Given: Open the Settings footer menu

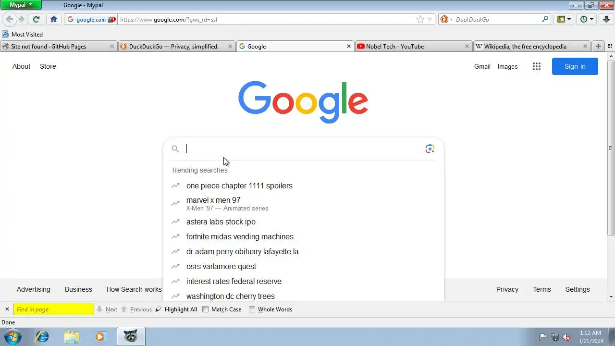Looking at the screenshot, I should point(578,289).
